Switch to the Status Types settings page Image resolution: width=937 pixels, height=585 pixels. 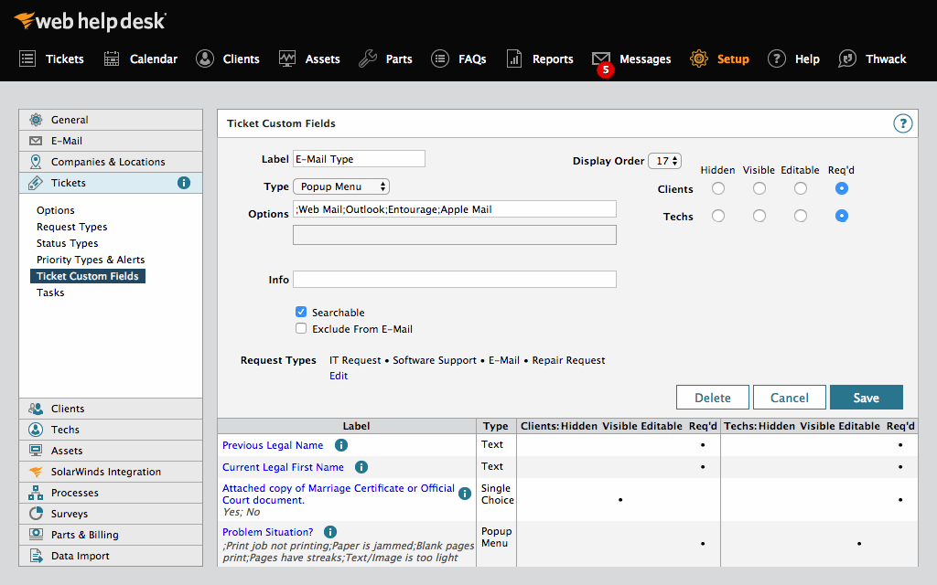pos(68,242)
